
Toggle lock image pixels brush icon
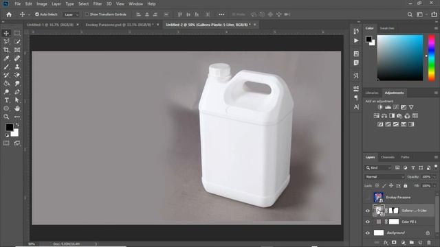pyautogui.click(x=384, y=186)
